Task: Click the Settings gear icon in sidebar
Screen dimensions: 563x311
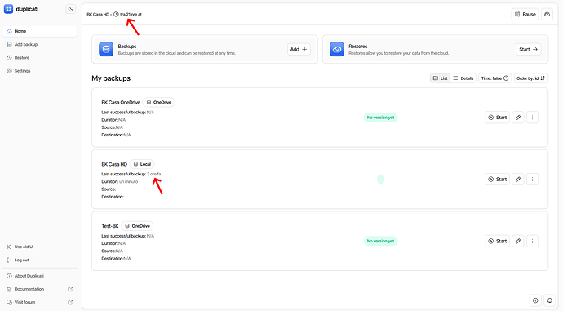Action: (x=9, y=71)
